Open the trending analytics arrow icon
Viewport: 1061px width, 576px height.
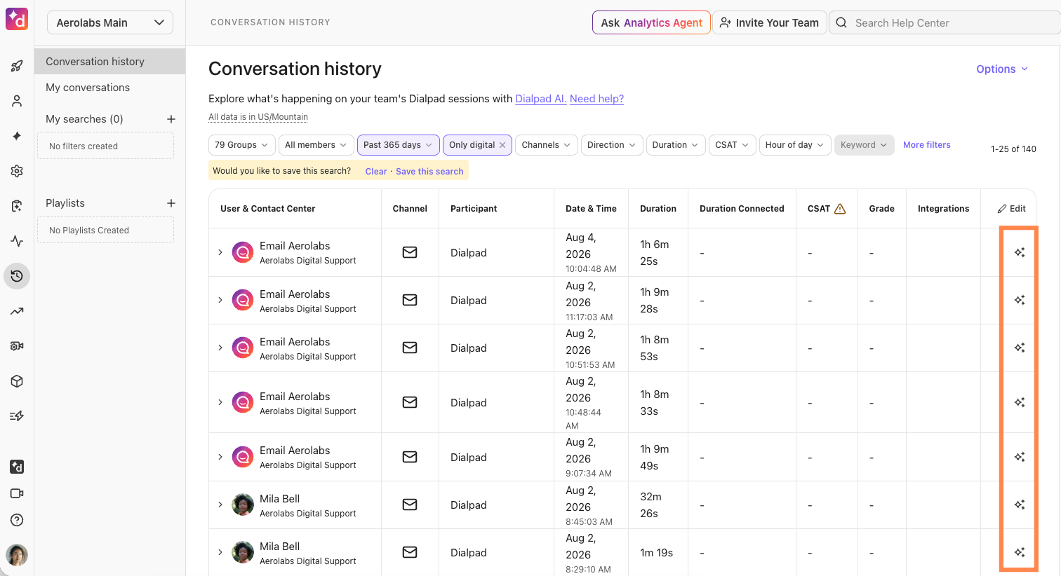(17, 311)
